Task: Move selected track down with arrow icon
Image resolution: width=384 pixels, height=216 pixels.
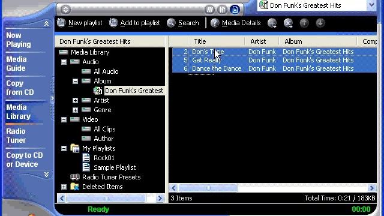Action: tap(320, 23)
